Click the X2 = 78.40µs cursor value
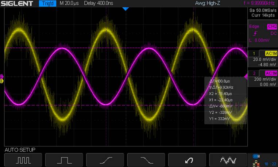278x167 pixels. (220, 94)
